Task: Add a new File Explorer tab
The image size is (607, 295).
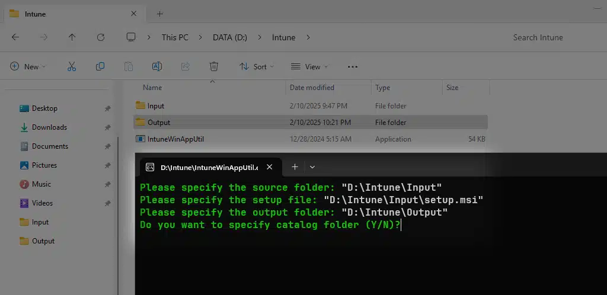Action: [160, 14]
